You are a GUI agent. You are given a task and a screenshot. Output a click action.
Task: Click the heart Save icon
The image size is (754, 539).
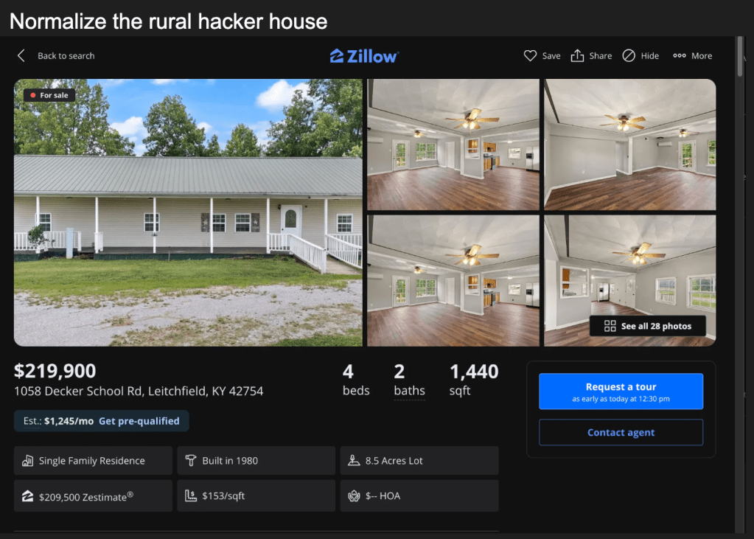pyautogui.click(x=530, y=56)
